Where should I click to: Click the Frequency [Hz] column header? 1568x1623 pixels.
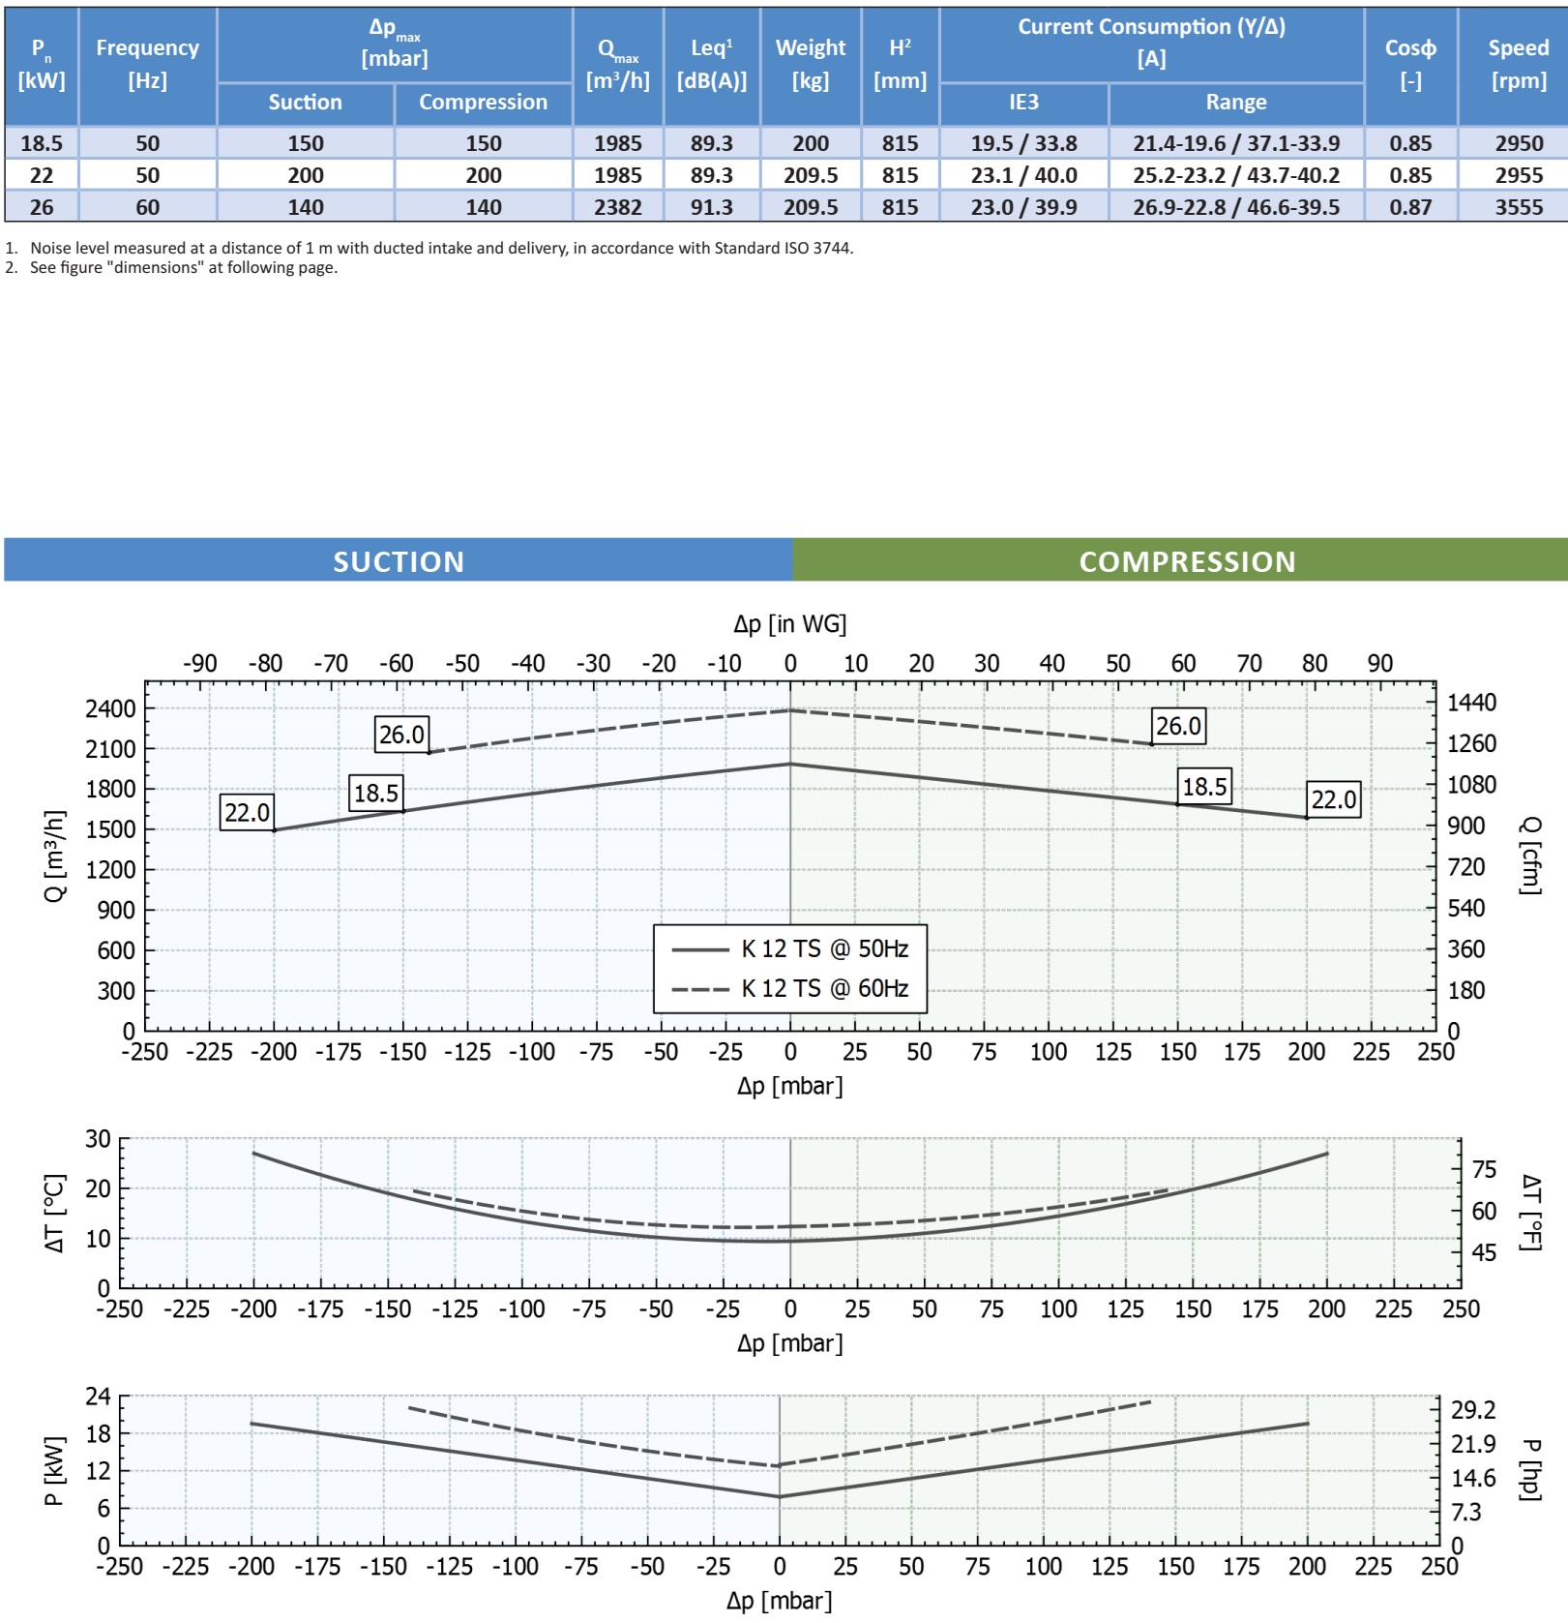pyautogui.click(x=147, y=64)
